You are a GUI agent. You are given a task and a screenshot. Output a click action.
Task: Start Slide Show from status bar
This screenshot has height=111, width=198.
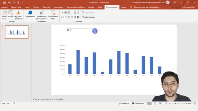click(x=166, y=104)
